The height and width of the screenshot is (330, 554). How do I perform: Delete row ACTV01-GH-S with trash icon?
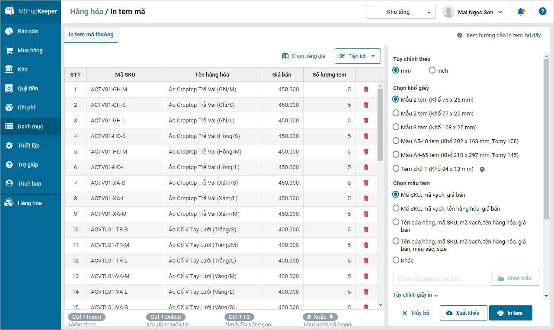(x=366, y=105)
